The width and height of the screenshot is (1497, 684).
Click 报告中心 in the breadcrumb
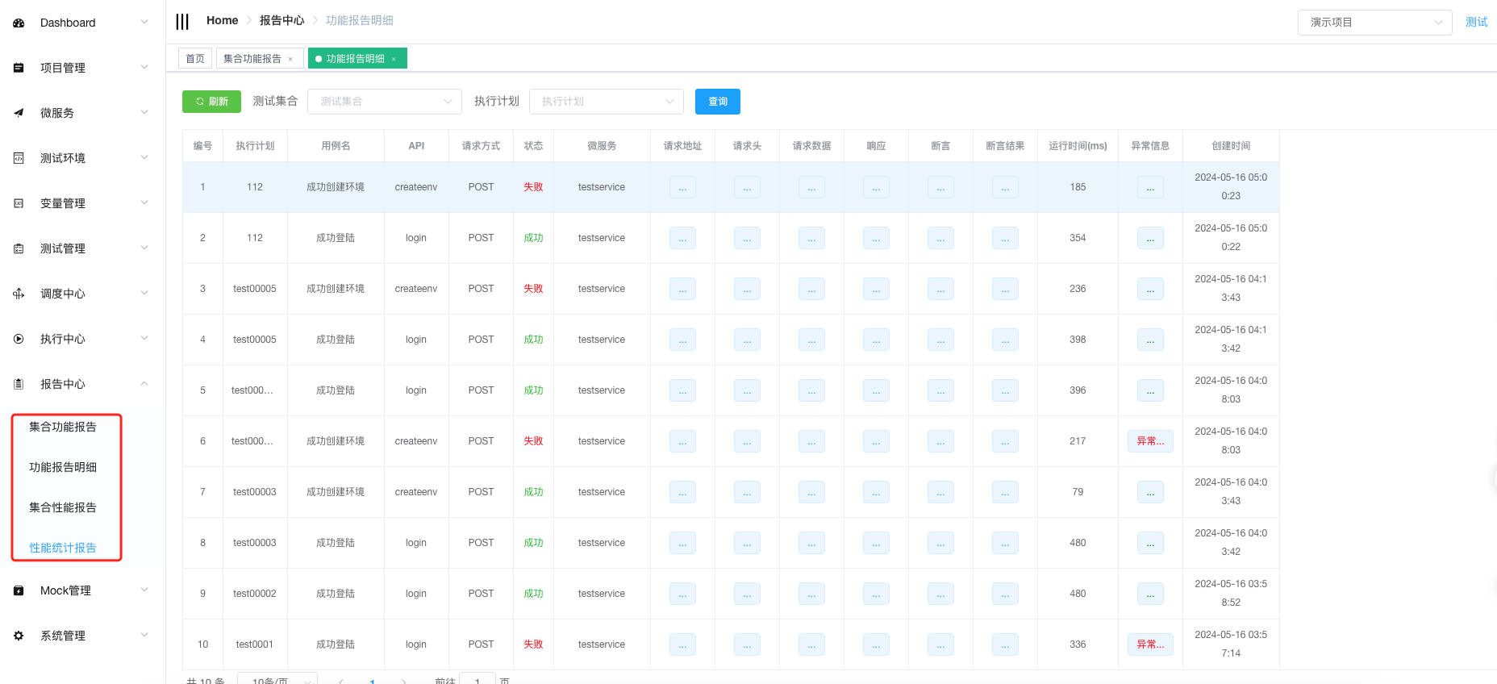tap(282, 20)
